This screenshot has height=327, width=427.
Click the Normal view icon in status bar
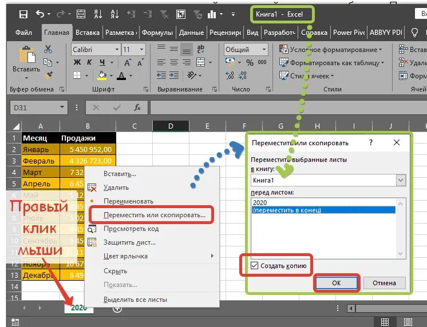[x=385, y=322]
